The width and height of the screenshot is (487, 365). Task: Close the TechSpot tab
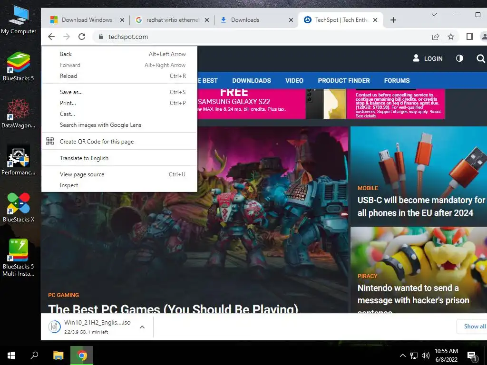pyautogui.click(x=375, y=20)
